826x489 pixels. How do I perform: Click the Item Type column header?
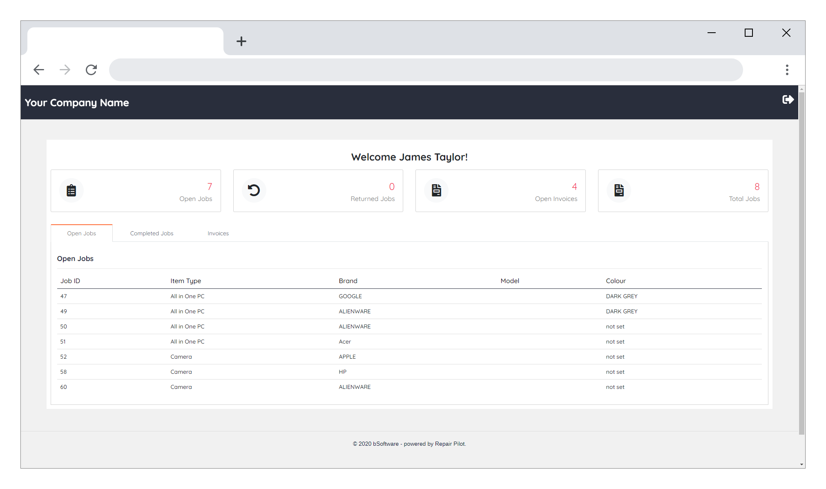(x=186, y=281)
